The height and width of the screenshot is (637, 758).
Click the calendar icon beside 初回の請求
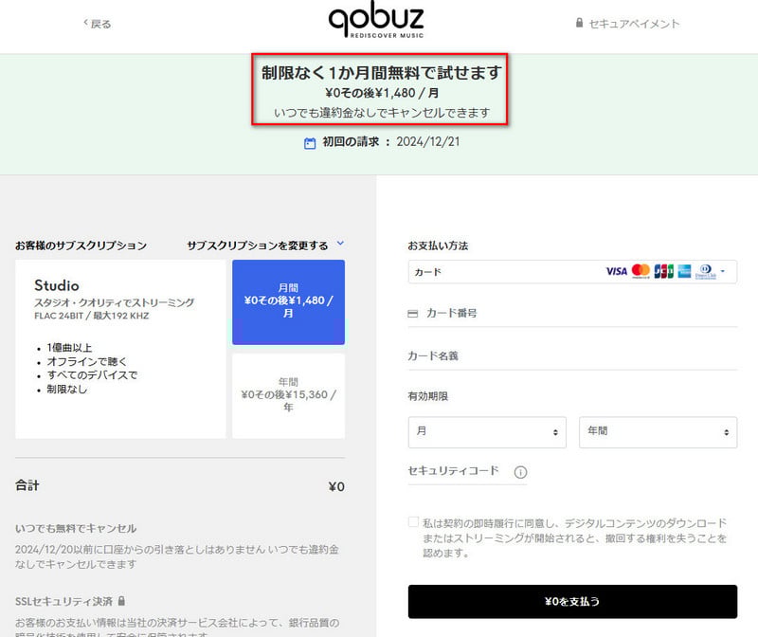point(310,143)
